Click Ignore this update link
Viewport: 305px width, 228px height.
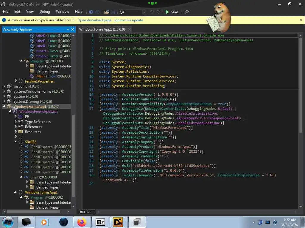[129, 20]
